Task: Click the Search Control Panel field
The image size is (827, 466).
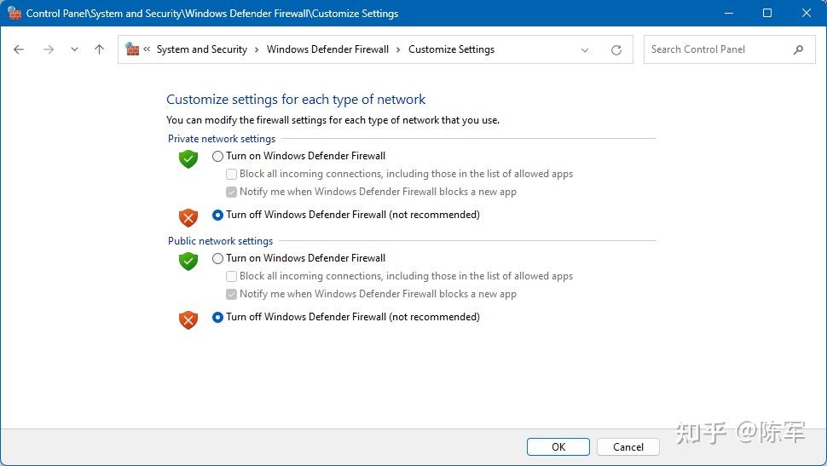Action: tap(716, 49)
